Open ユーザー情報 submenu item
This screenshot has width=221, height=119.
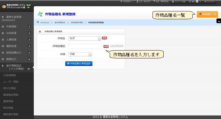click(x=11, y=82)
